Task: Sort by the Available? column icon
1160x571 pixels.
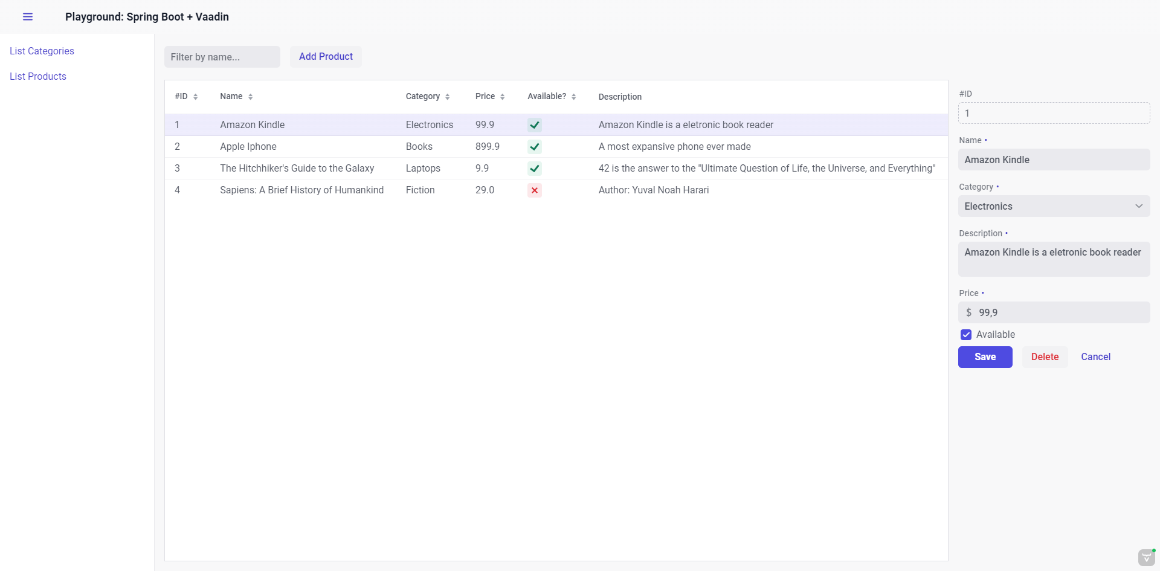Action: (573, 97)
